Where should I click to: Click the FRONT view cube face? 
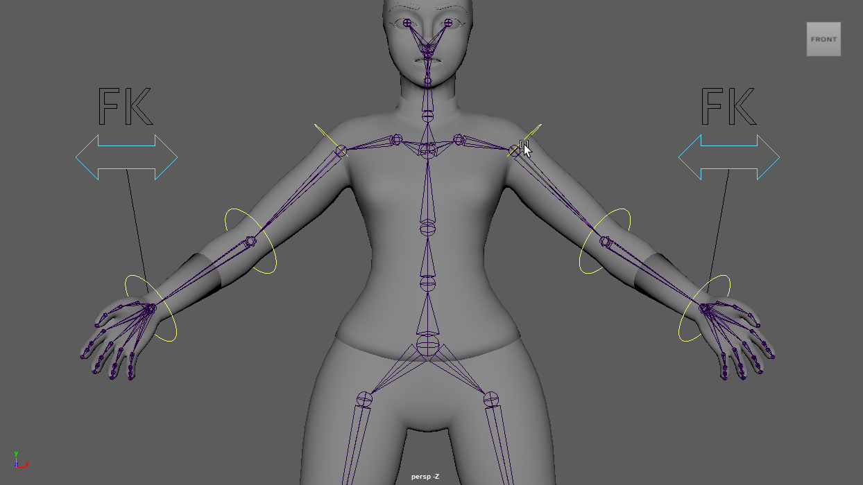click(823, 39)
